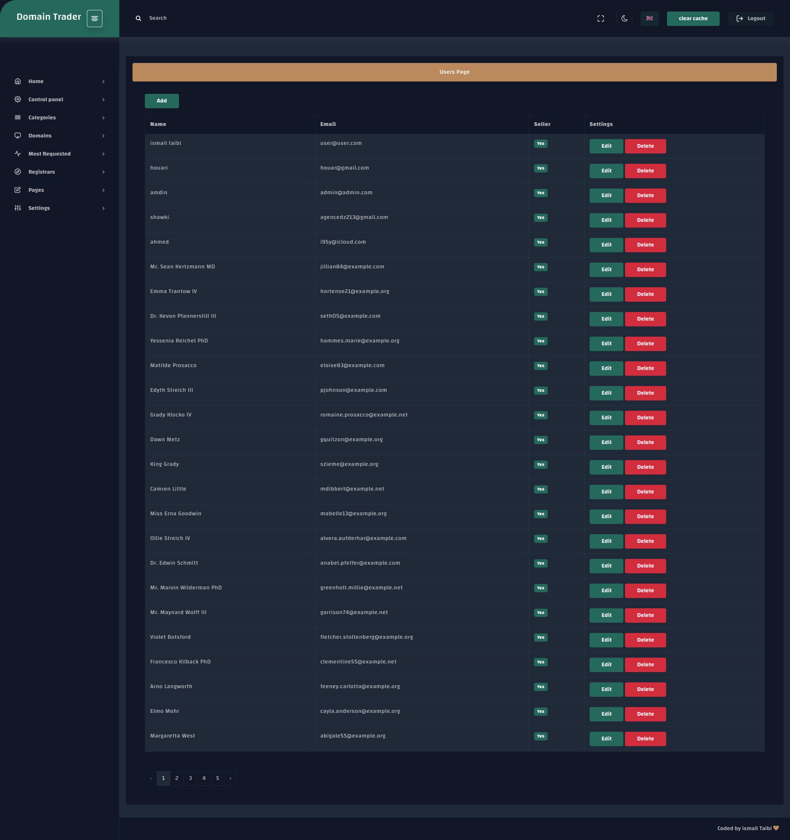
Task: Delete the user houari
Action: click(x=645, y=171)
